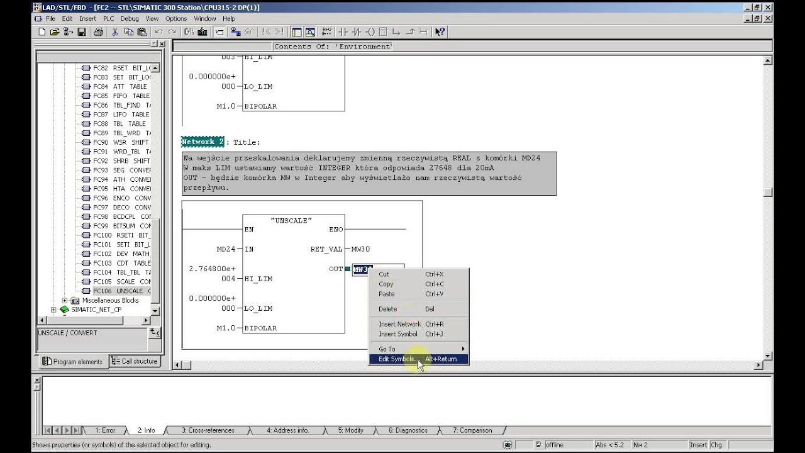Screen dimensions: 805x453
Task: Toggle the Details panel icon
Action: click(310, 32)
